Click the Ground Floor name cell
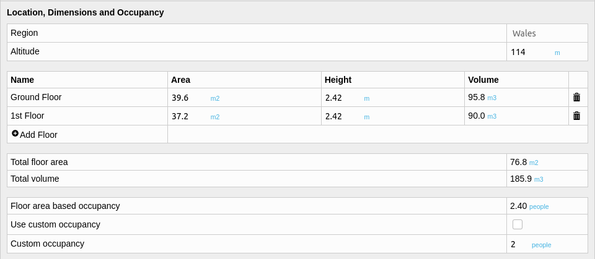The height and width of the screenshot is (259, 595). click(87, 97)
